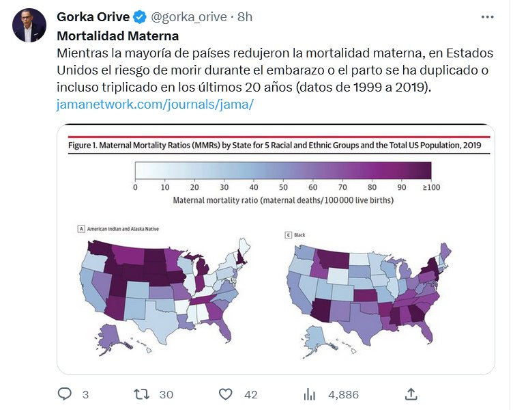This screenshot has height=410, width=513.
Task: Retweet this post using the arrows icon
Action: pyautogui.click(x=142, y=394)
